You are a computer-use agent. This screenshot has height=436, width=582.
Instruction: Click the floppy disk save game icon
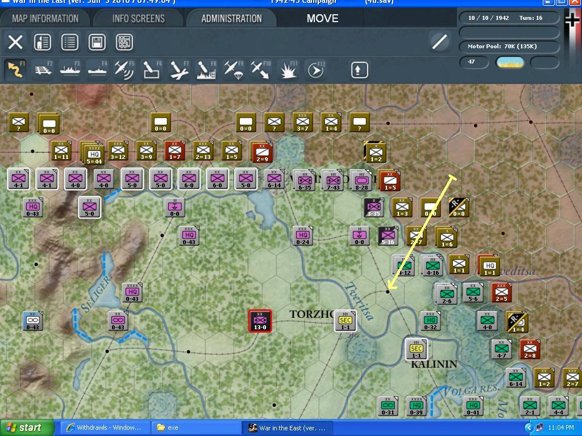click(97, 42)
